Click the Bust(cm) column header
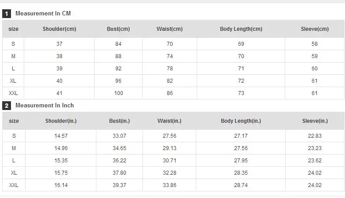Viewport: 345px width, 198px height. [118, 29]
